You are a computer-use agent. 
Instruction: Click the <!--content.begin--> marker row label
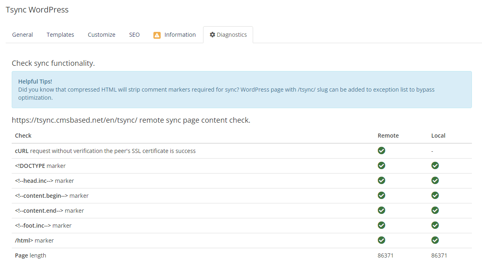52,196
